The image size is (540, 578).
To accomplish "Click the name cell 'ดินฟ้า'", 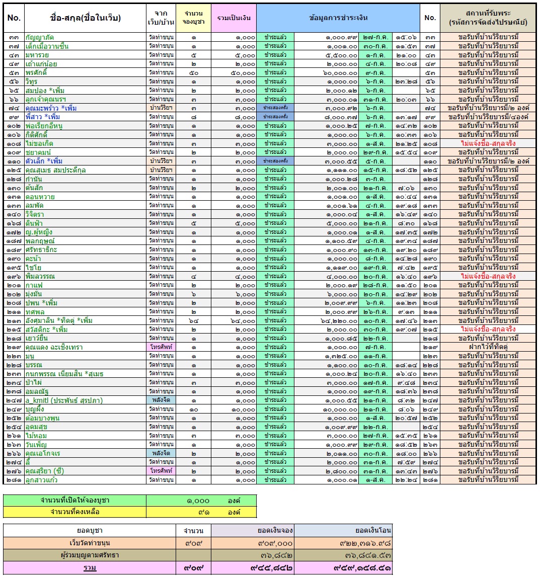I will pos(85,223).
